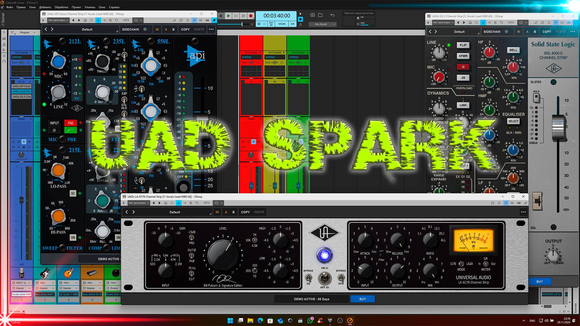Click the Undo arrow icon near Mix Recall

coord(332,14)
